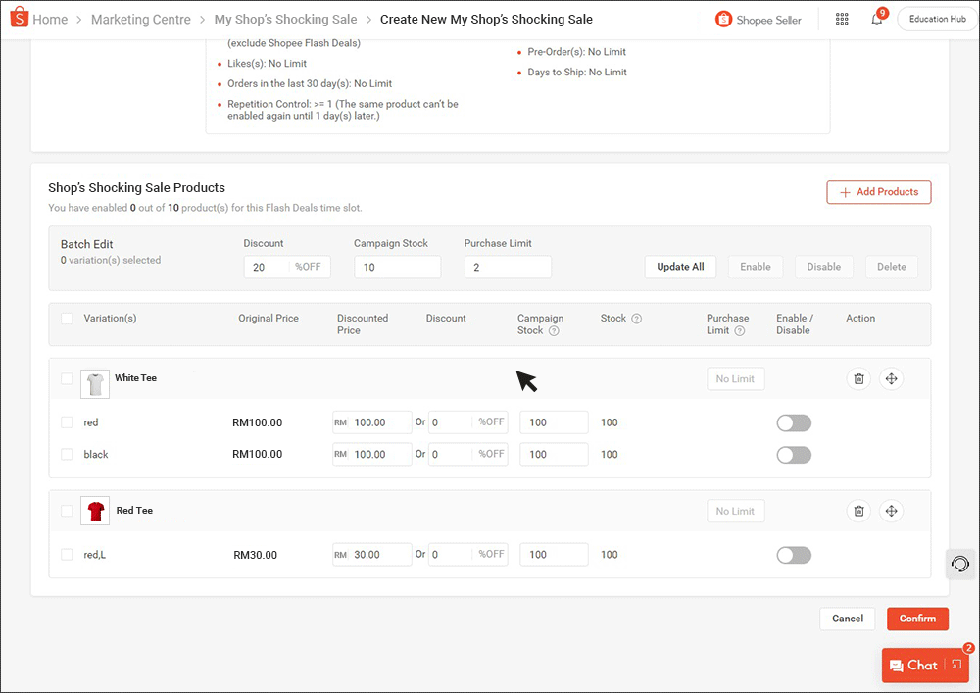Delete the Red Tee product via trash icon
Image resolution: width=980 pixels, height=693 pixels.
pyautogui.click(x=858, y=511)
